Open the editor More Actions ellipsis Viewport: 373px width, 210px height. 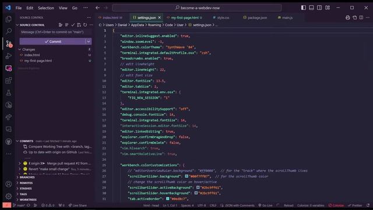(368, 17)
